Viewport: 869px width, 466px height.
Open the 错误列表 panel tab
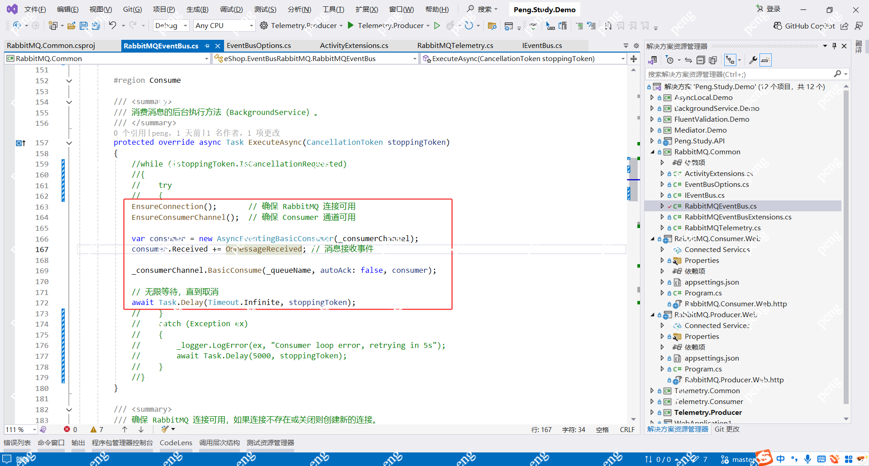tap(17, 443)
